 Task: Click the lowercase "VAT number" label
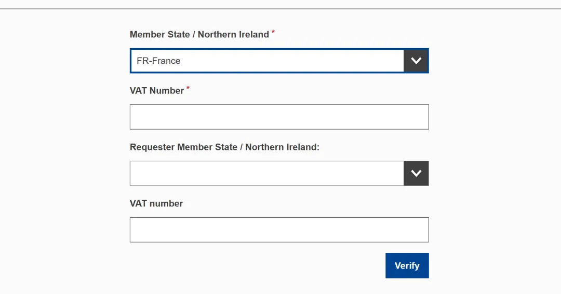[x=156, y=204]
